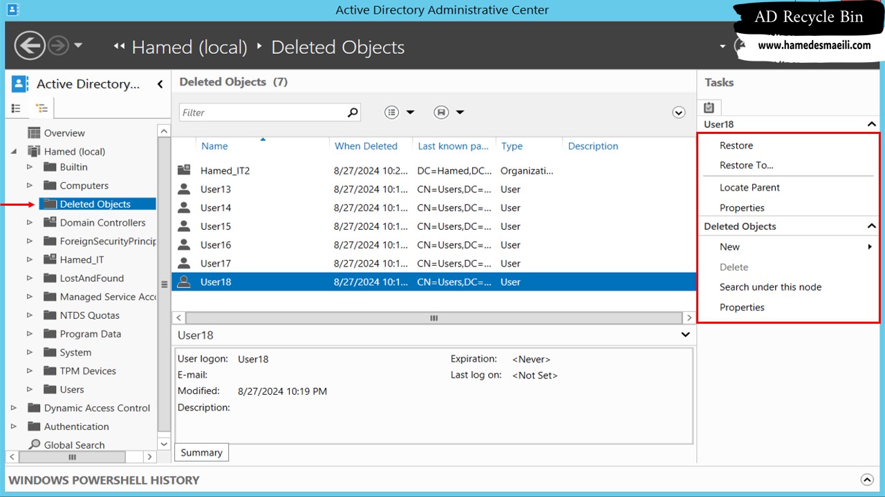
Task: Sort by Description column header
Action: point(593,146)
